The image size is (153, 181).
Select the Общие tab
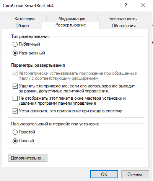[x=22, y=25]
